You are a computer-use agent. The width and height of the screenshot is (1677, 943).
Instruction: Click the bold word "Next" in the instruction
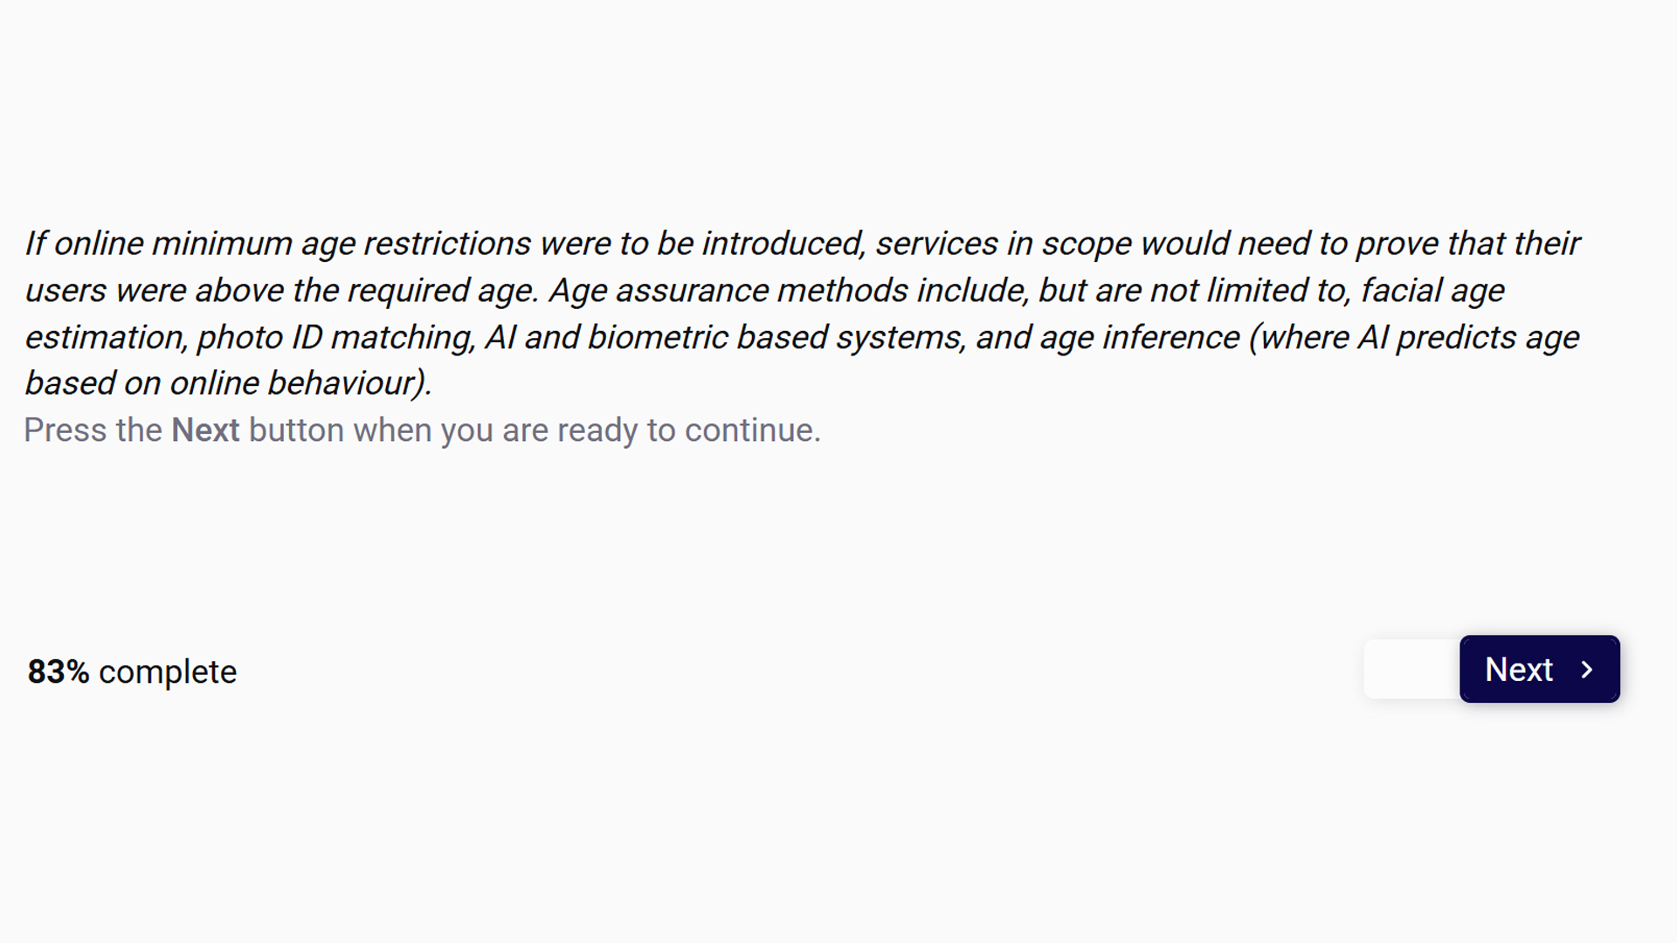[x=205, y=430]
